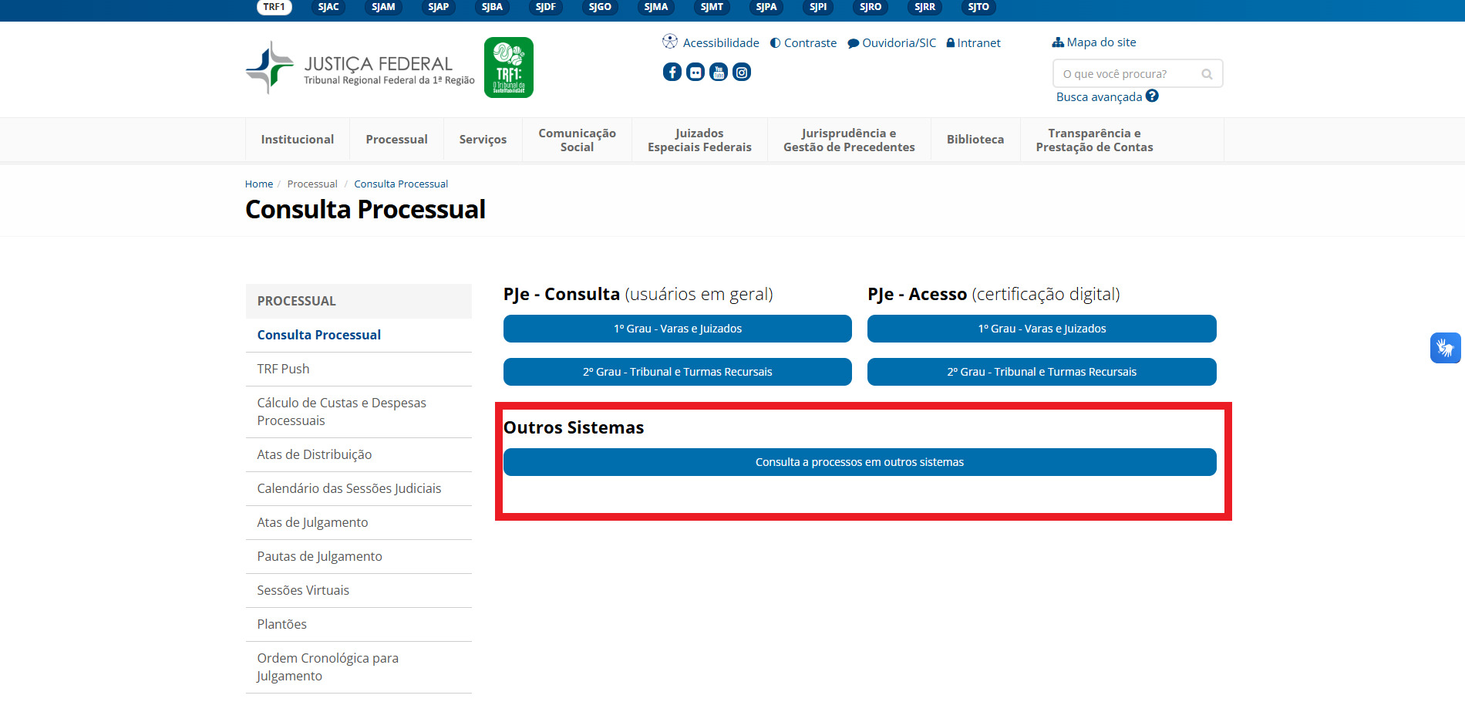Click PJe Consulta 1º Grau button
Image resolution: width=1465 pixels, height=702 pixels.
pos(677,329)
